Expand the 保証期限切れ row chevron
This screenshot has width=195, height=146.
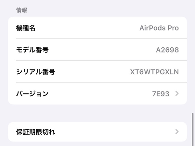tap(177, 132)
